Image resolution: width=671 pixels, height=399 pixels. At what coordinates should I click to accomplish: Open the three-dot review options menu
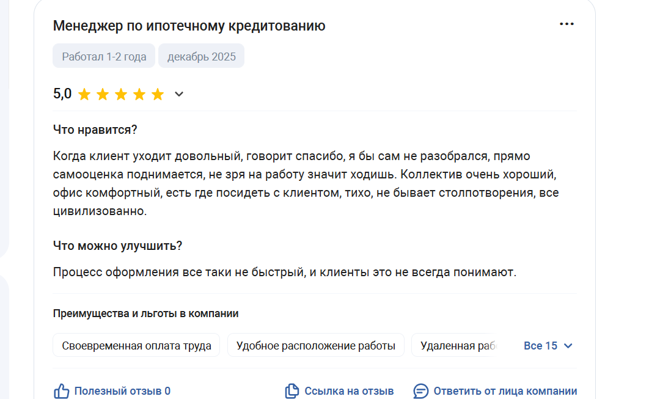[566, 24]
